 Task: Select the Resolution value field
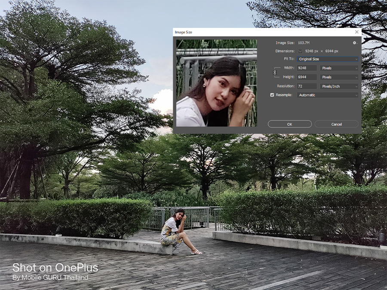[307, 86]
